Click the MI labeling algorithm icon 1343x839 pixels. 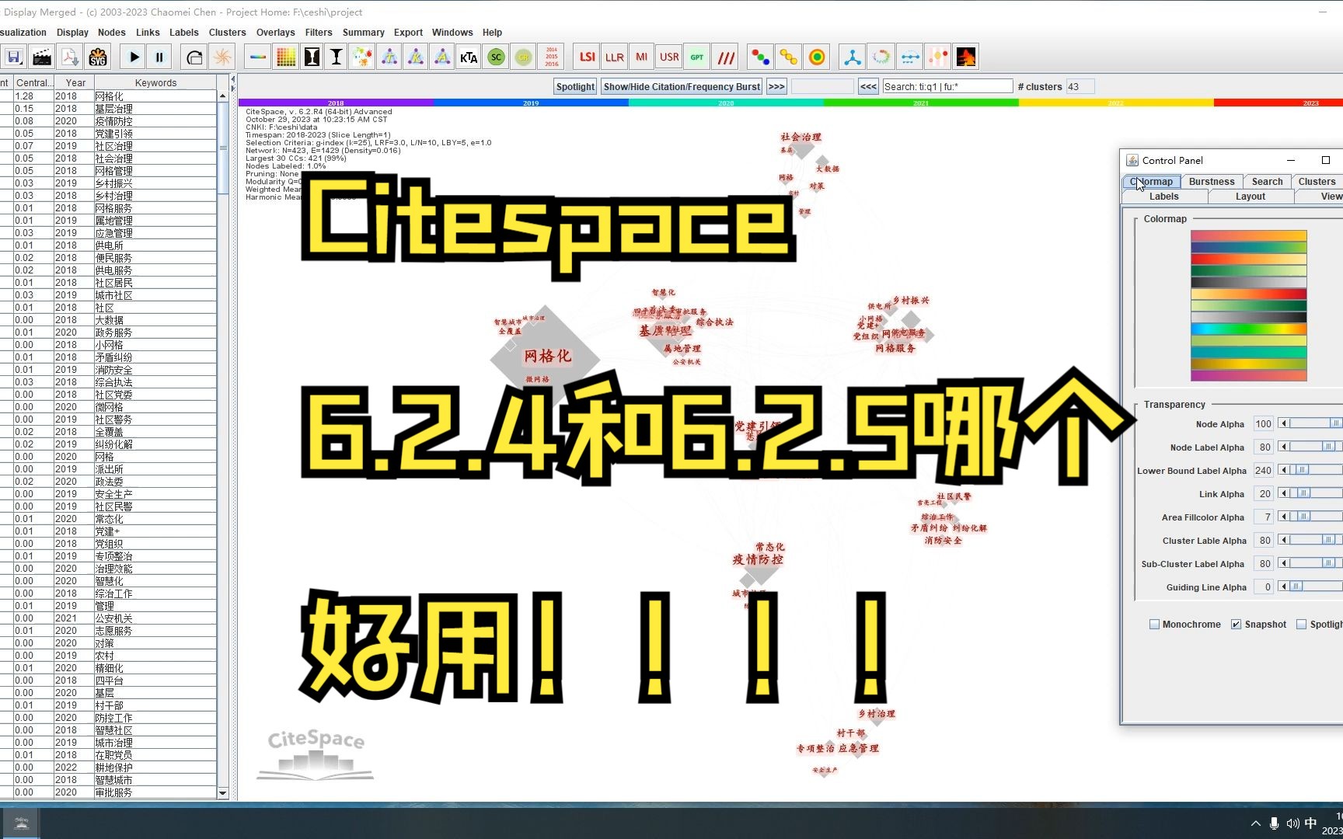(x=641, y=57)
